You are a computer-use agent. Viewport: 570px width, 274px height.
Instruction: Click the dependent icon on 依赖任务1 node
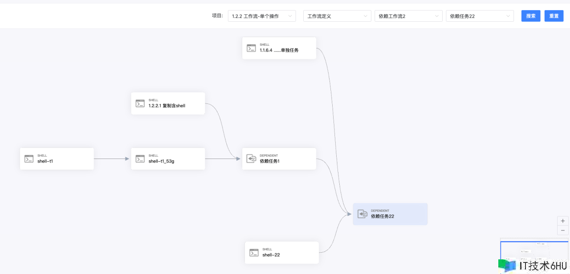coord(252,159)
